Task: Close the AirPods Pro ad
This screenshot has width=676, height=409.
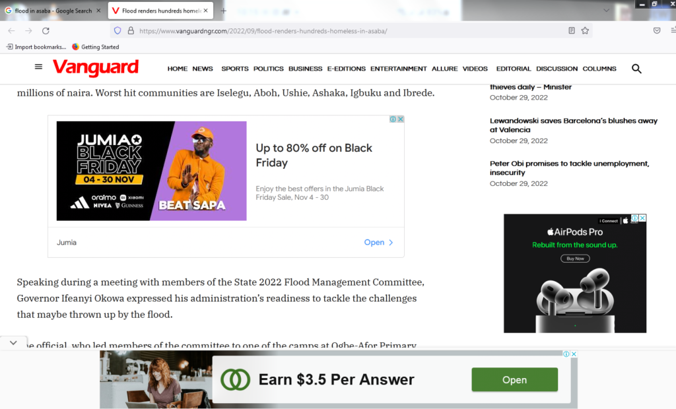Action: pyautogui.click(x=642, y=218)
